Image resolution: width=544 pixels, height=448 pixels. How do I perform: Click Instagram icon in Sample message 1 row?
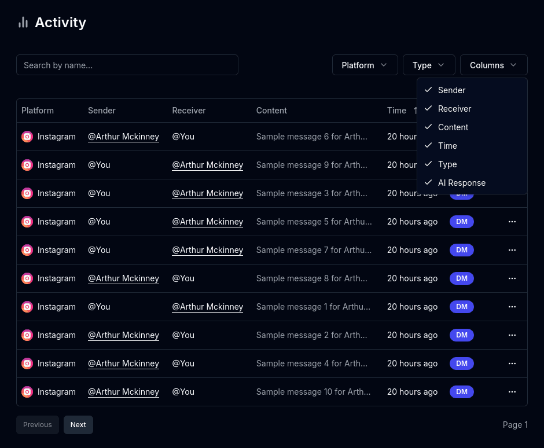point(27,307)
